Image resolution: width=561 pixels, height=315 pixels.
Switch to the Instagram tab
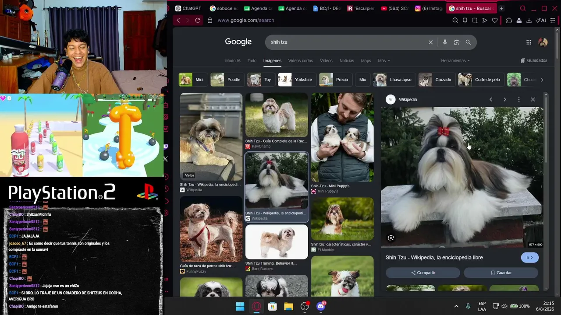(429, 8)
